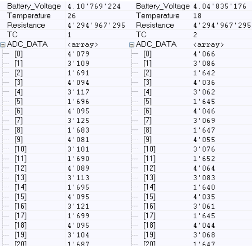Image resolution: width=252 pixels, height=246 pixels.
Task: Select left ADC value 3'125
Action: [x=78, y=121]
